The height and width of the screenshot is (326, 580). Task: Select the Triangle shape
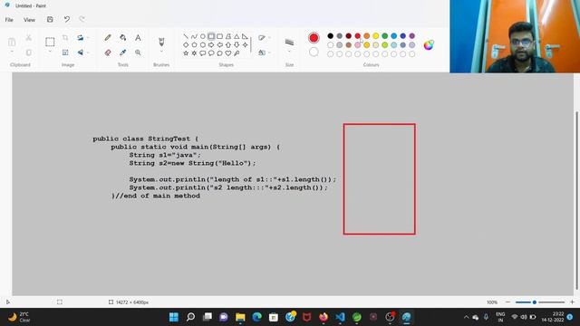[237, 36]
